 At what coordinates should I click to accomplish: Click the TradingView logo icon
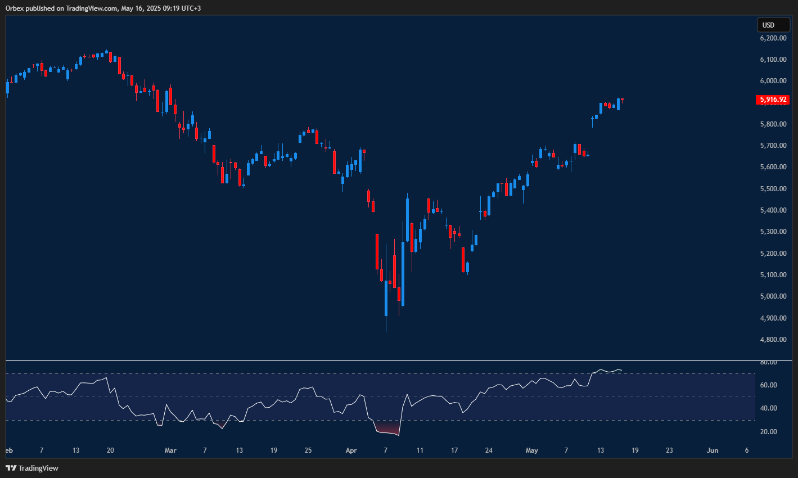[10, 468]
